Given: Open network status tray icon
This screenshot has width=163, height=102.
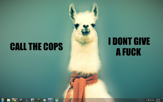Looking at the screenshot, I should click(151, 100).
